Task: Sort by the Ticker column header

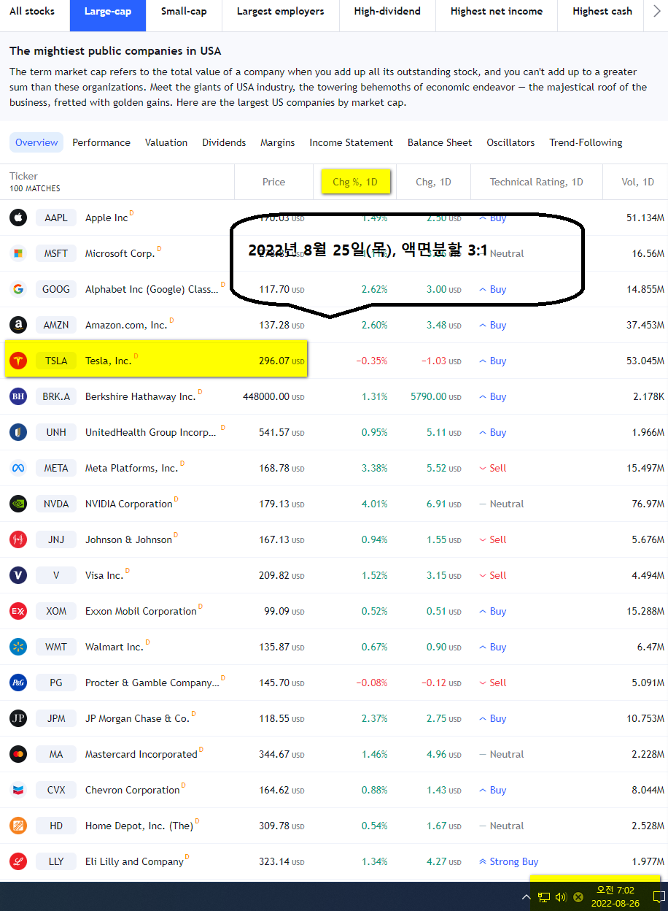Action: coord(23,176)
